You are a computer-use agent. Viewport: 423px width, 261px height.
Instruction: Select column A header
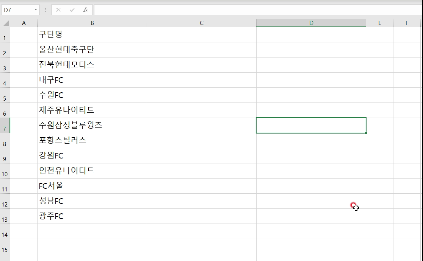tap(24, 23)
